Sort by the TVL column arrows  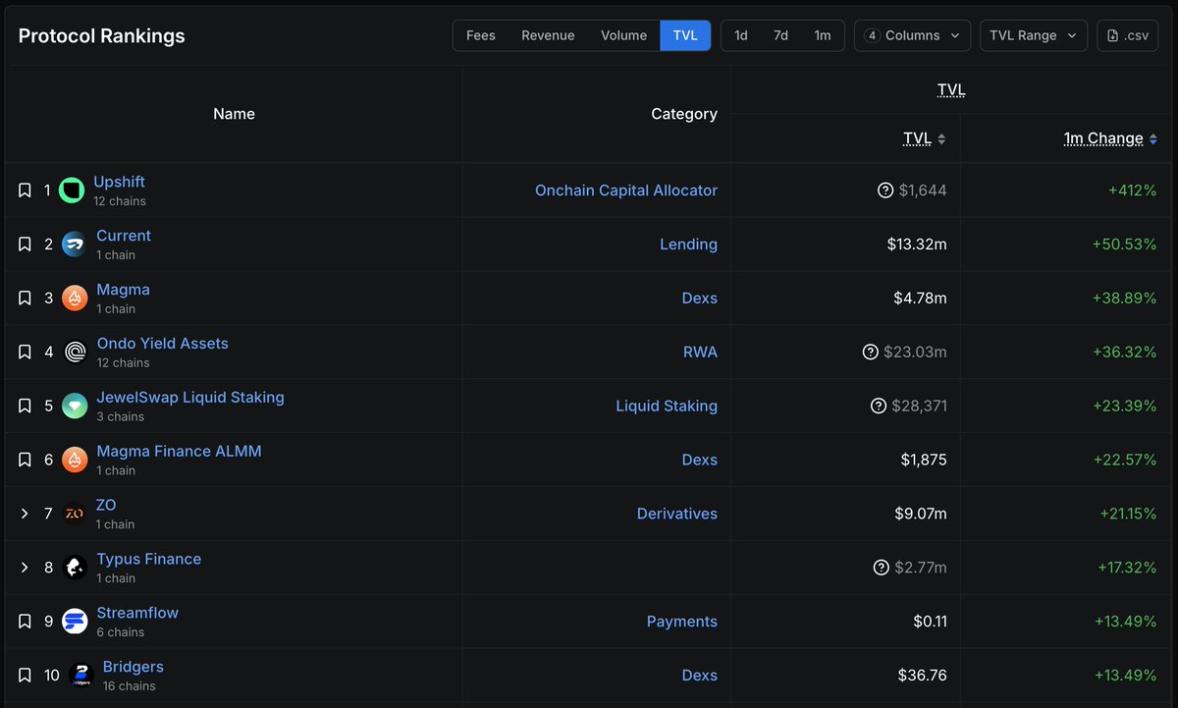[941, 138]
